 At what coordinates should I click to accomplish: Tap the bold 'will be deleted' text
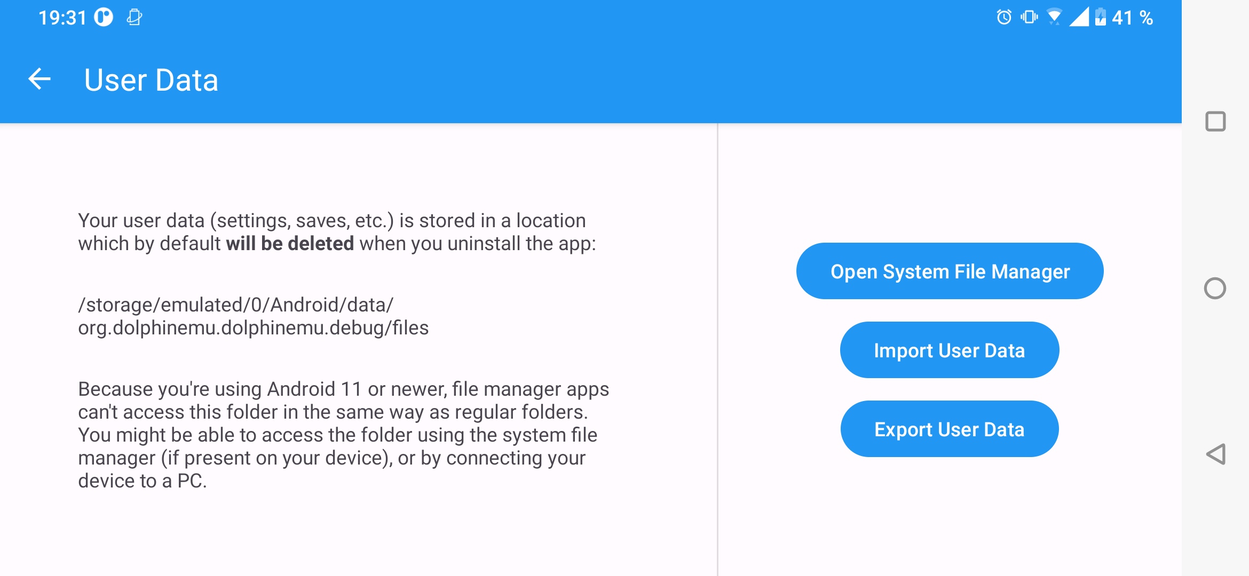[290, 244]
